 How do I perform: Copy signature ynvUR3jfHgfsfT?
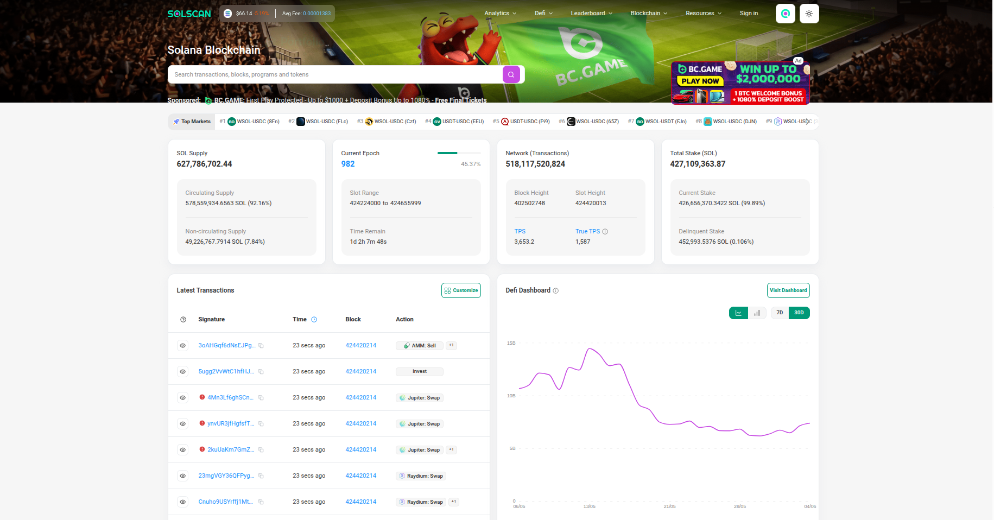261,424
